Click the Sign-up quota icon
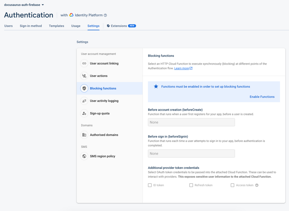 (84, 113)
